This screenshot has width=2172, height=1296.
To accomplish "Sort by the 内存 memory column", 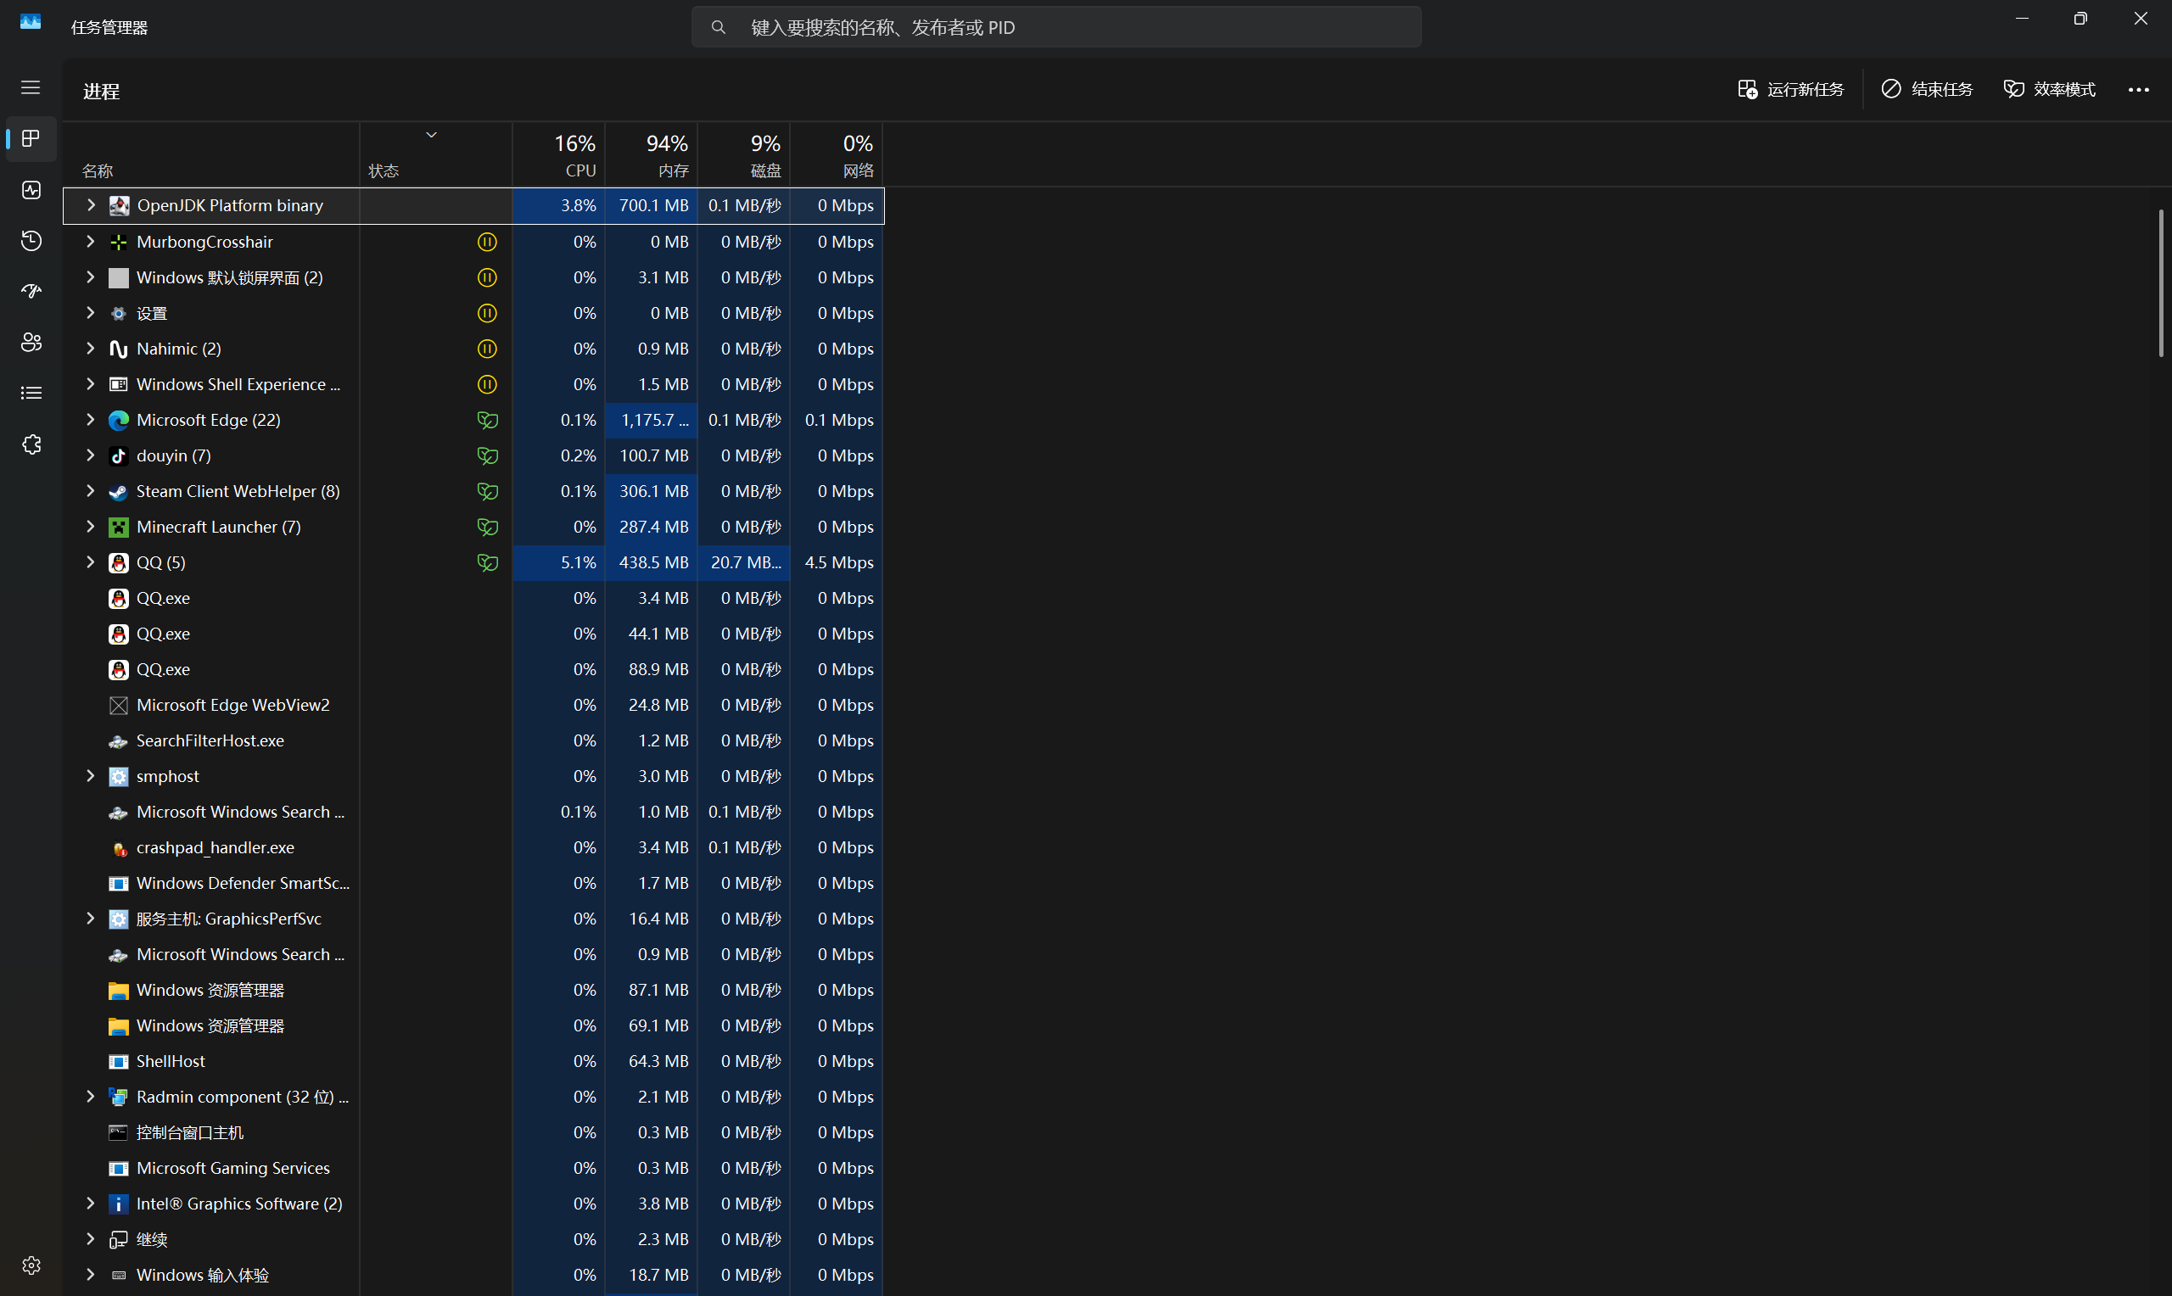I will tap(652, 154).
